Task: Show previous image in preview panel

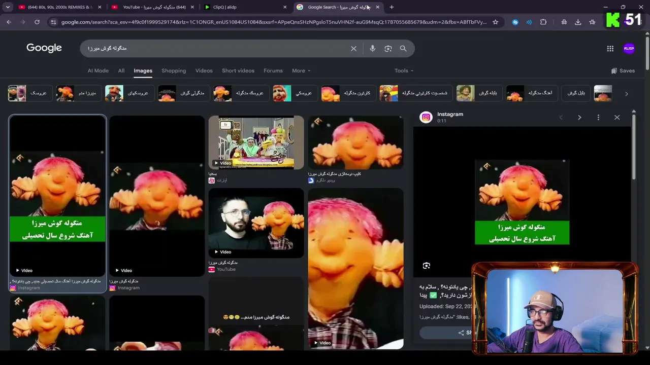Action: coord(561,117)
